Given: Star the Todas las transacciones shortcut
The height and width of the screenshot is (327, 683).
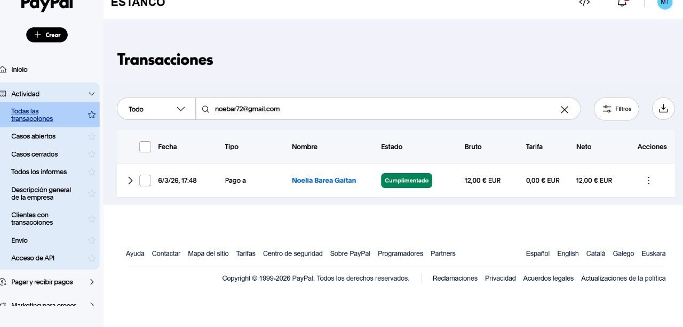Looking at the screenshot, I should tap(92, 115).
